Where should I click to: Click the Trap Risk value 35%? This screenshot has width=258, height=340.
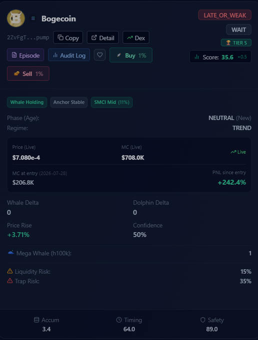tap(245, 281)
